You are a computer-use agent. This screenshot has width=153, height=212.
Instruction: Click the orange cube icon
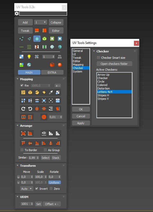click(52, 65)
